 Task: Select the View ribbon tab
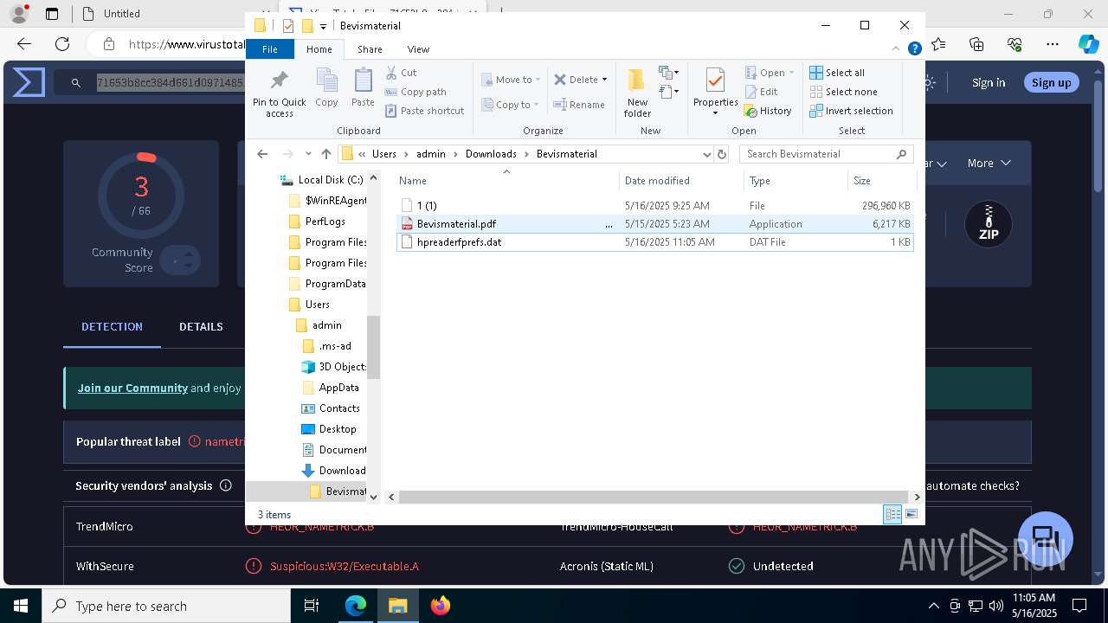(x=418, y=49)
